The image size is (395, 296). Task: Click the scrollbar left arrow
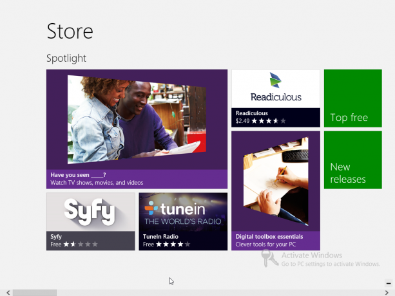click(8, 293)
